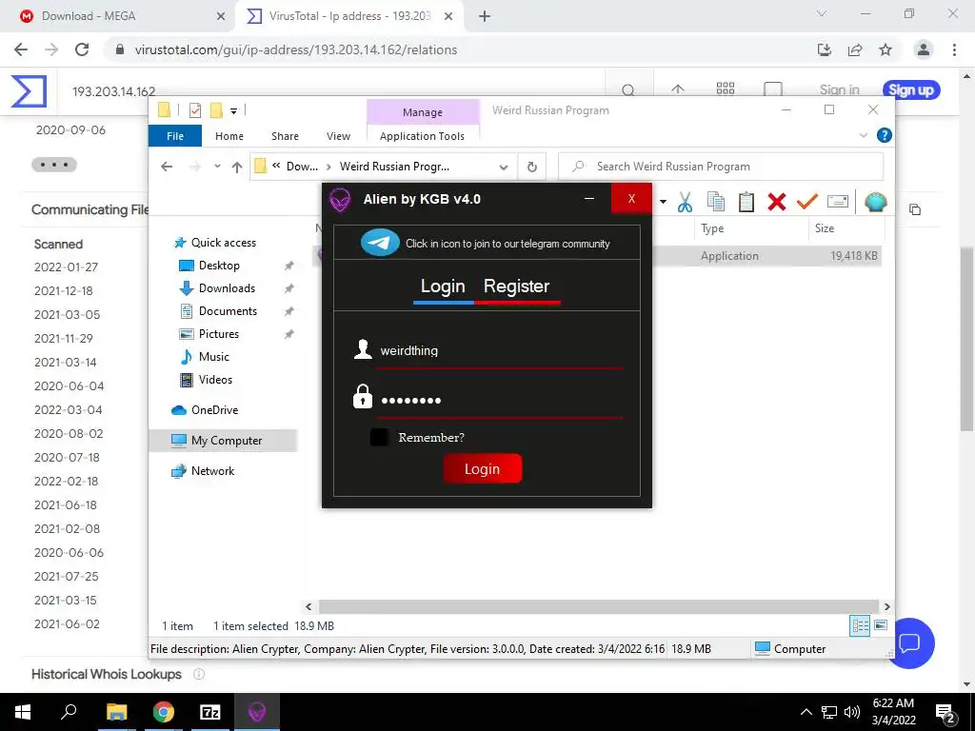Image resolution: width=975 pixels, height=731 pixels.
Task: Sort by the Size column header
Action: click(825, 228)
